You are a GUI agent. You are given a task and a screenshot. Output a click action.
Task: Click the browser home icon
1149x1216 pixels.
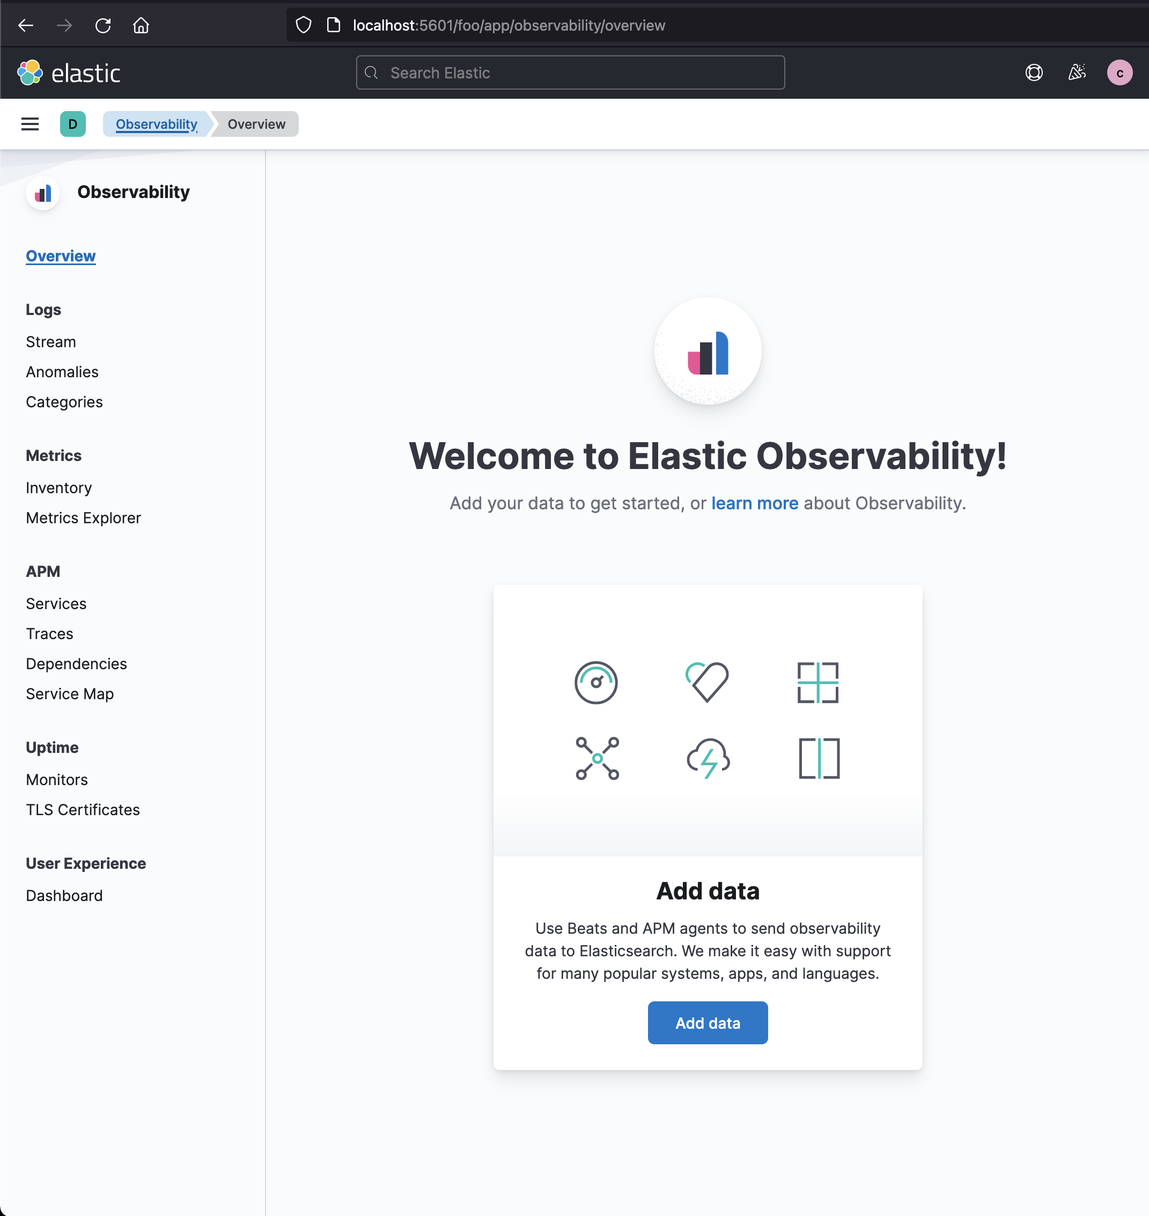(141, 26)
